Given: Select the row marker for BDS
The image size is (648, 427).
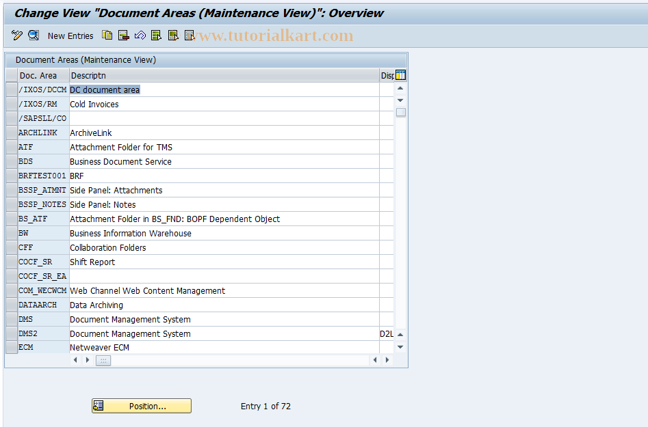Looking at the screenshot, I should point(10,161).
